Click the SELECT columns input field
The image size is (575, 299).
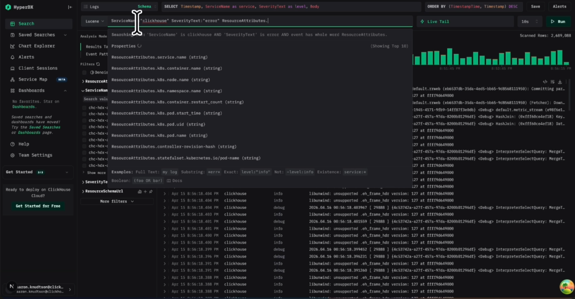pos(291,6)
